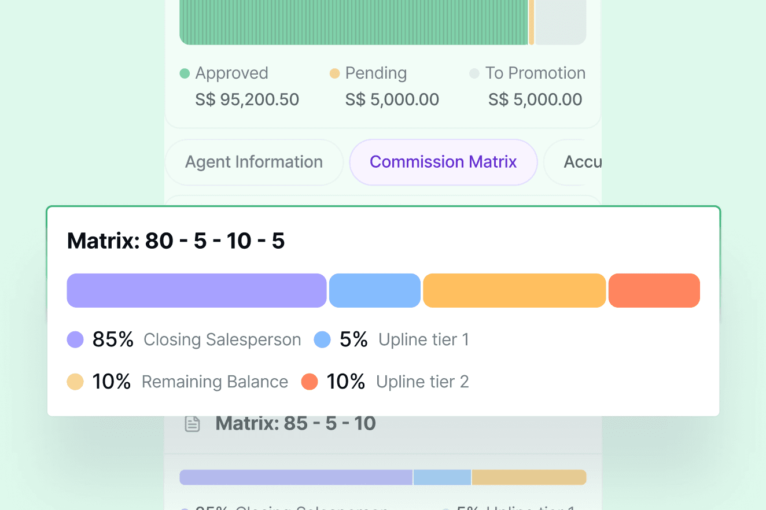Select the blue Upline tier 1 legend dot

click(x=322, y=339)
